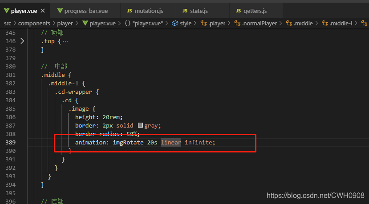Select the style breadcrumb item
The height and width of the screenshot is (204, 369).
tap(186, 24)
